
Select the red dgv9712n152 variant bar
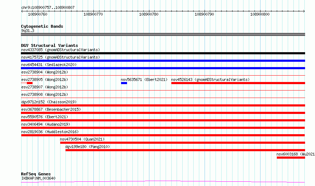coord(163,105)
